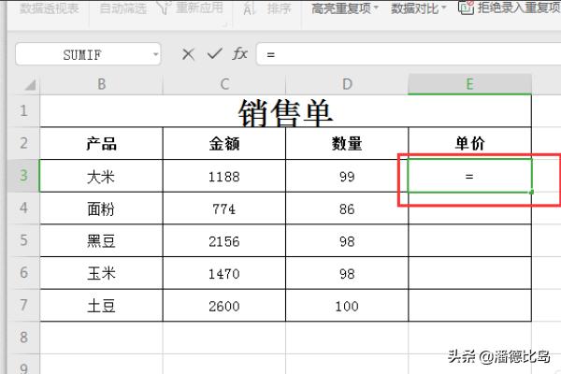This screenshot has width=561, height=374.
Task: Select row 6 header
Action: pos(23,273)
